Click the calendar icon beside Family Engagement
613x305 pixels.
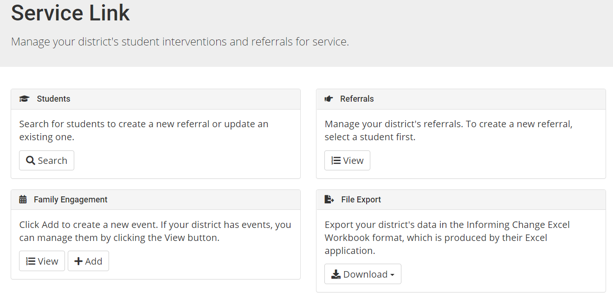23,200
